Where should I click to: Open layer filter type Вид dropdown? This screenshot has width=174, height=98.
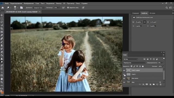pyautogui.click(x=130, y=59)
